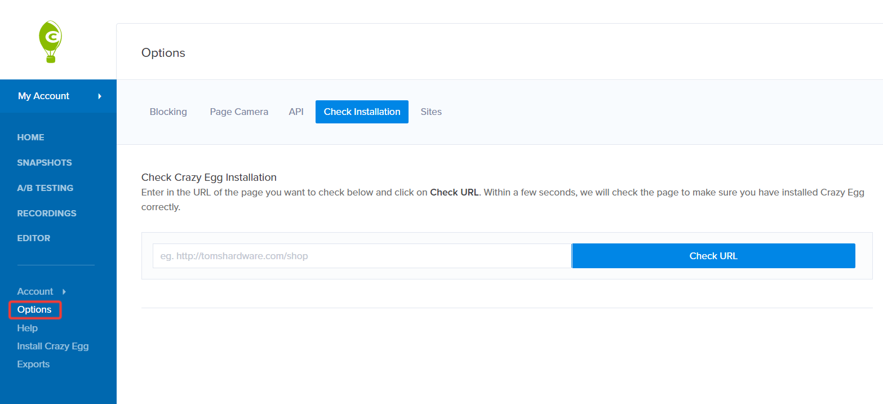This screenshot has height=404, width=883.
Task: Click the Check URL button
Action: tap(713, 256)
